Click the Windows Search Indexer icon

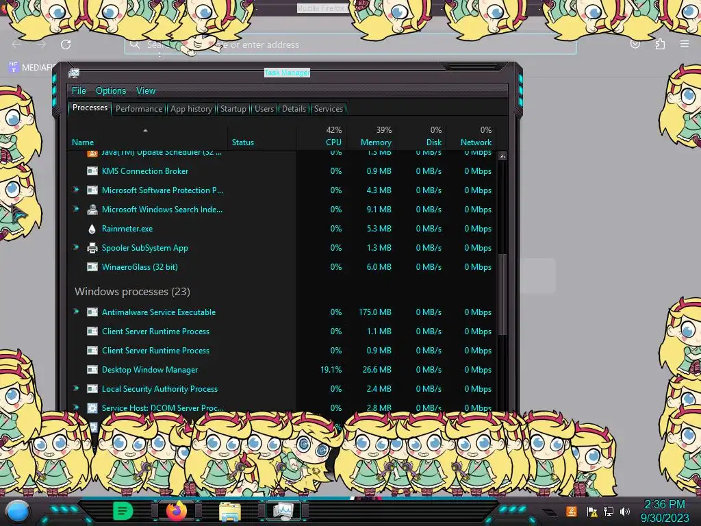[92, 210]
